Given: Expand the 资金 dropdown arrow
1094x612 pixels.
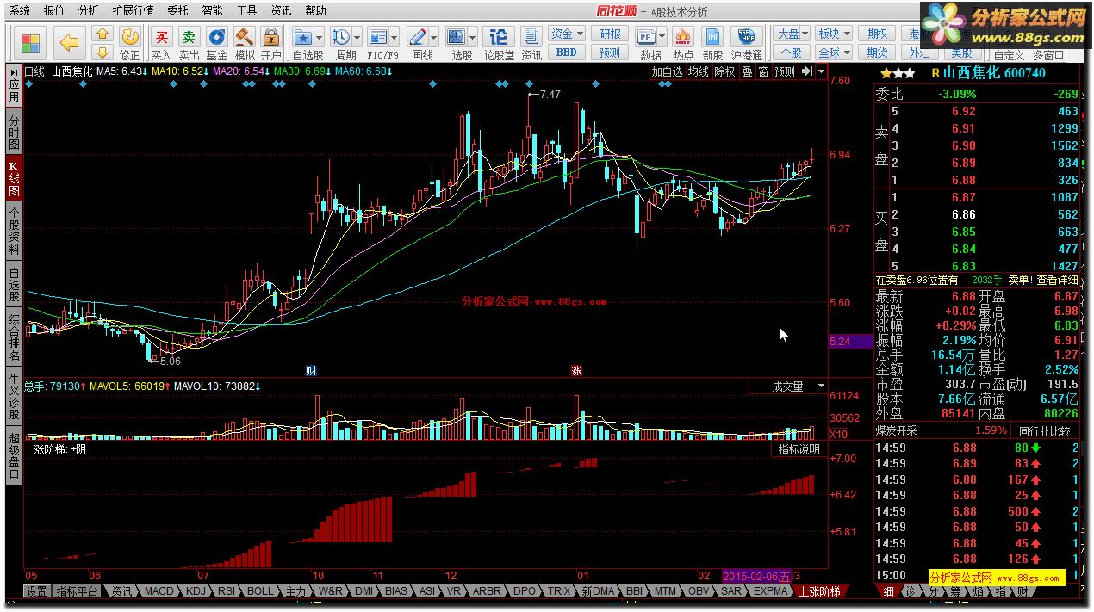Looking at the screenshot, I should (580, 34).
